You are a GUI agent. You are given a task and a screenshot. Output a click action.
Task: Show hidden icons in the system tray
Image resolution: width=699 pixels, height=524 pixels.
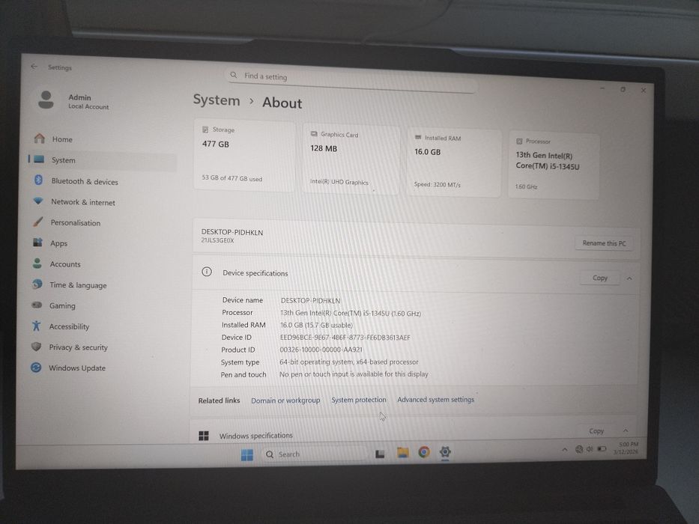[565, 450]
